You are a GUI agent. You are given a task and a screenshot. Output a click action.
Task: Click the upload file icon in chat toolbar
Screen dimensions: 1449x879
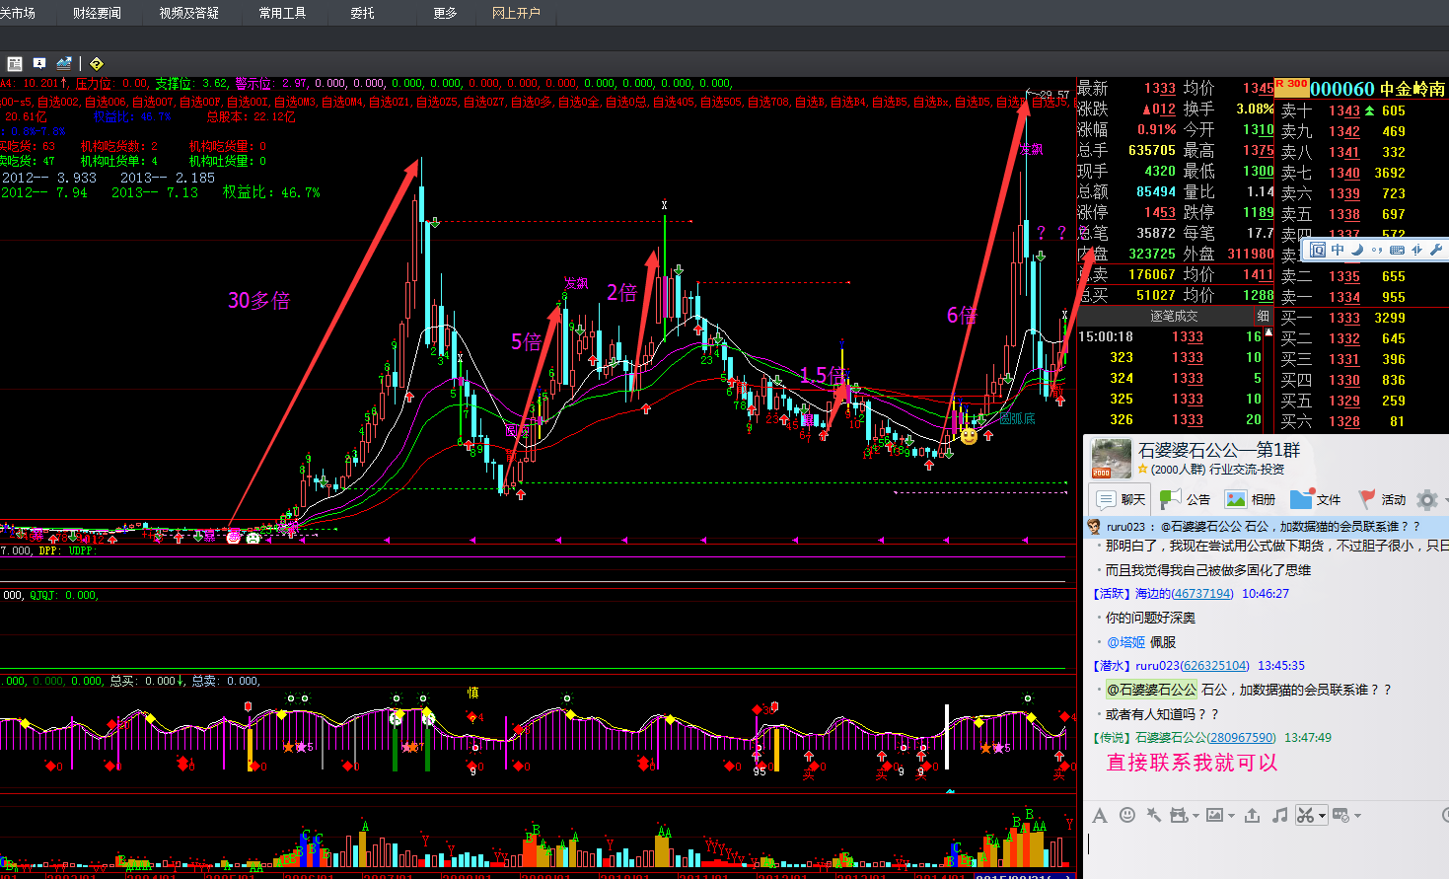tap(1252, 815)
